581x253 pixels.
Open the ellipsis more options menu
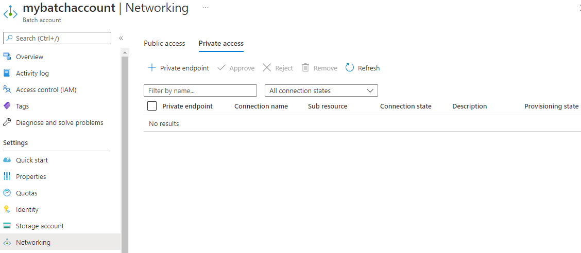[x=206, y=8]
